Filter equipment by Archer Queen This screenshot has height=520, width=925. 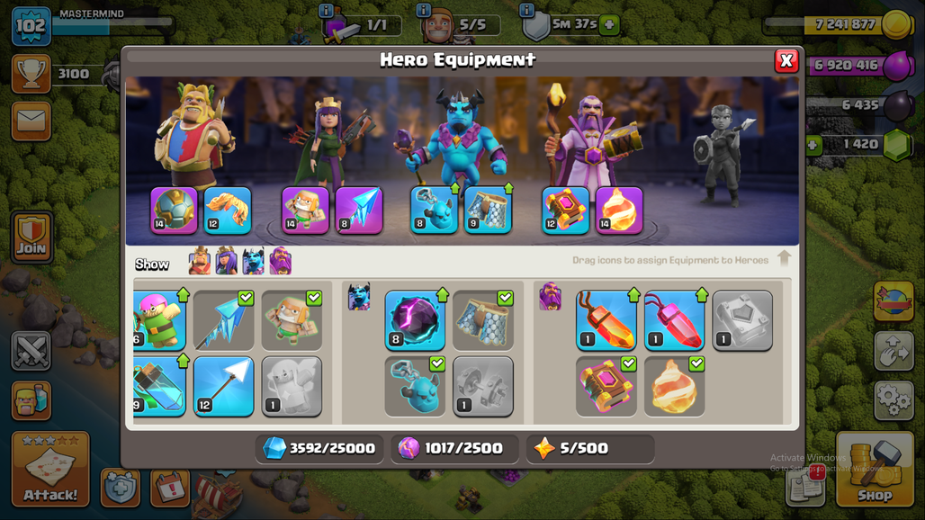coord(227,261)
